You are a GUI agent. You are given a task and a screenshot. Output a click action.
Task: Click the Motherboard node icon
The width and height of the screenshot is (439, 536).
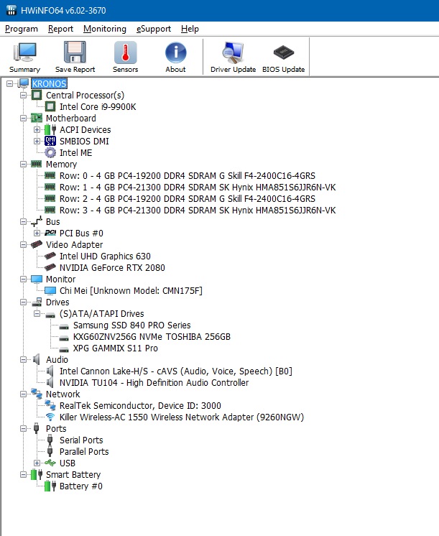(37, 118)
